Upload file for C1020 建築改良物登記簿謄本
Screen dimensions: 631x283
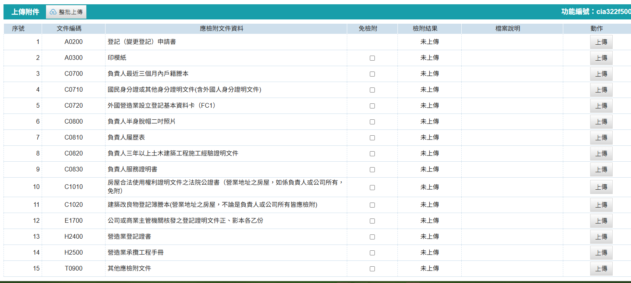tap(601, 205)
